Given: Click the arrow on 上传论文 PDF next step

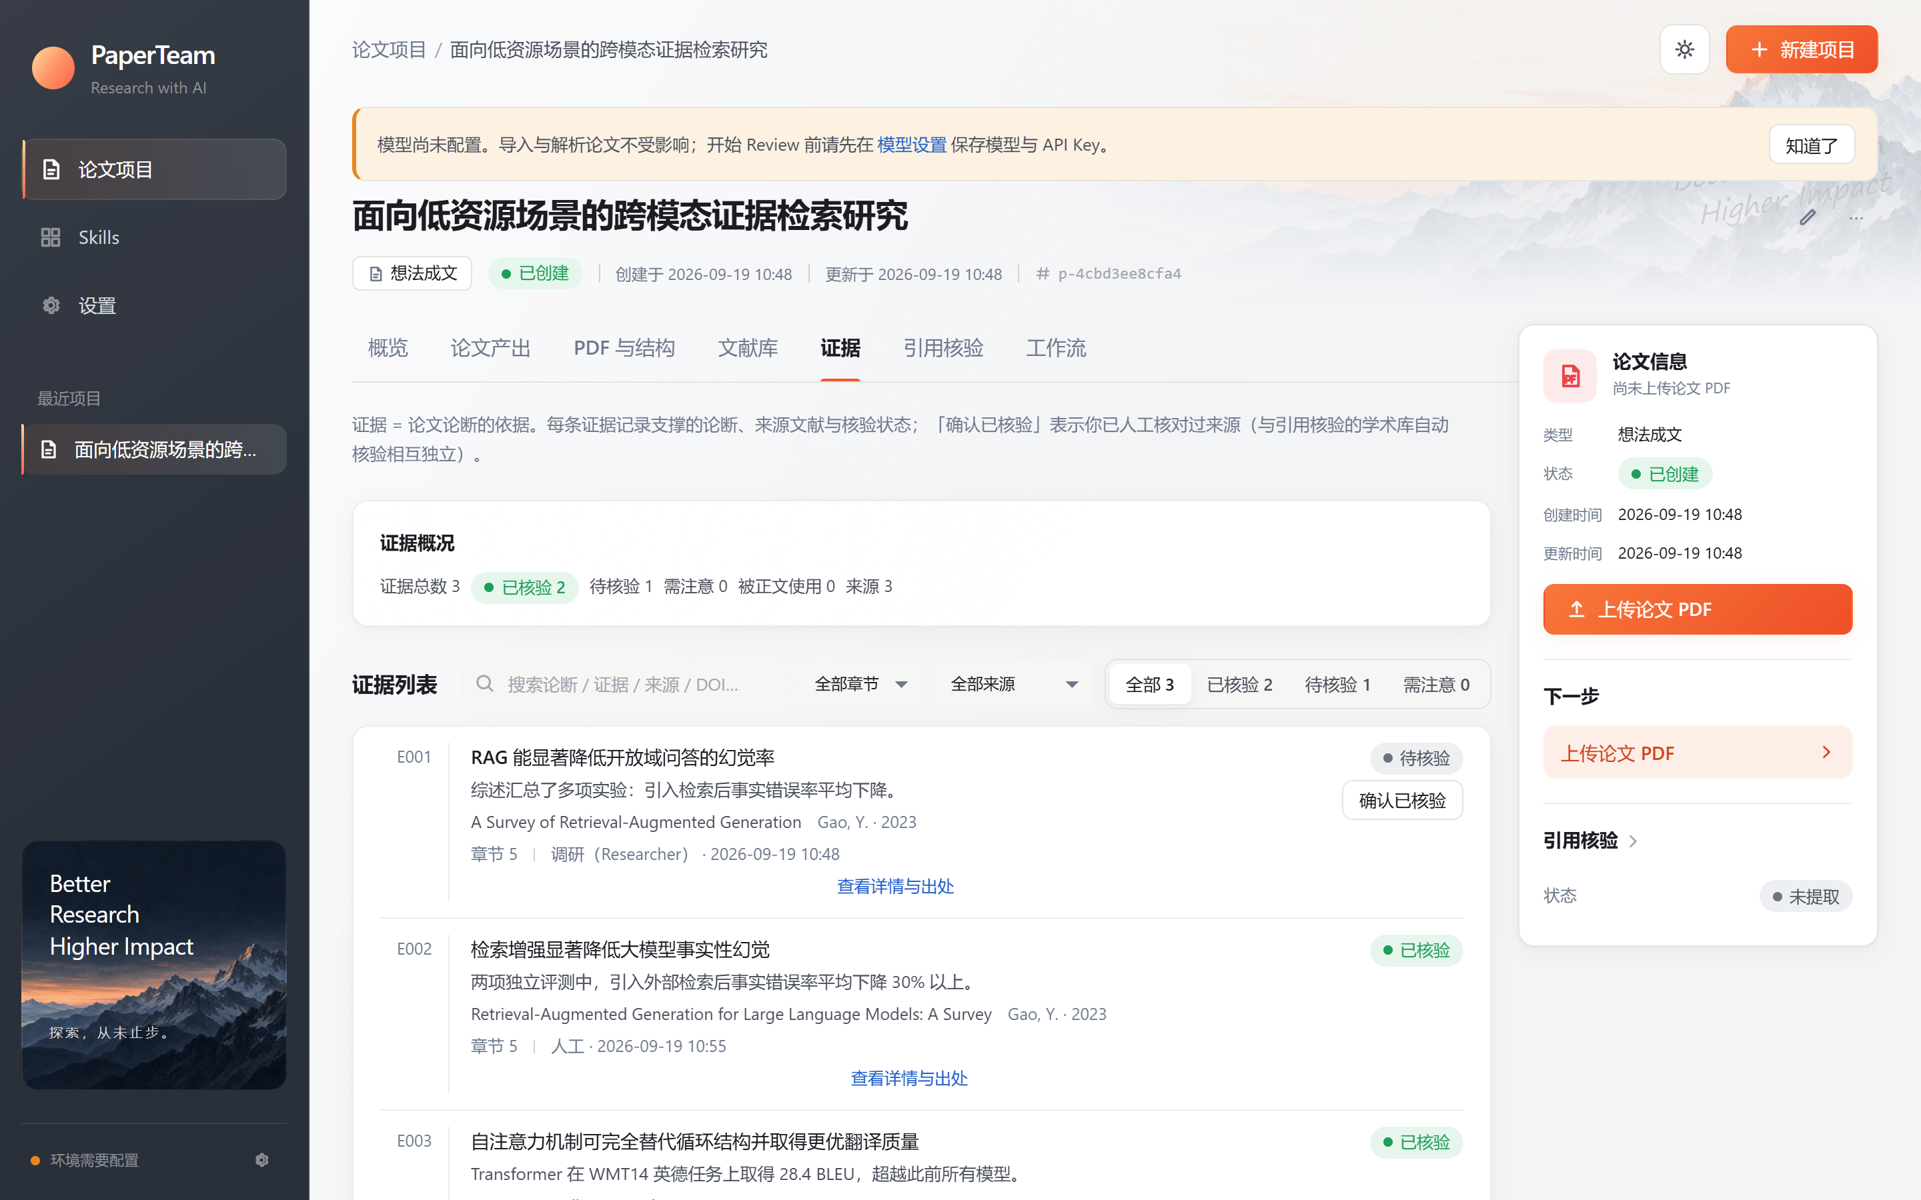Looking at the screenshot, I should click(x=1826, y=753).
